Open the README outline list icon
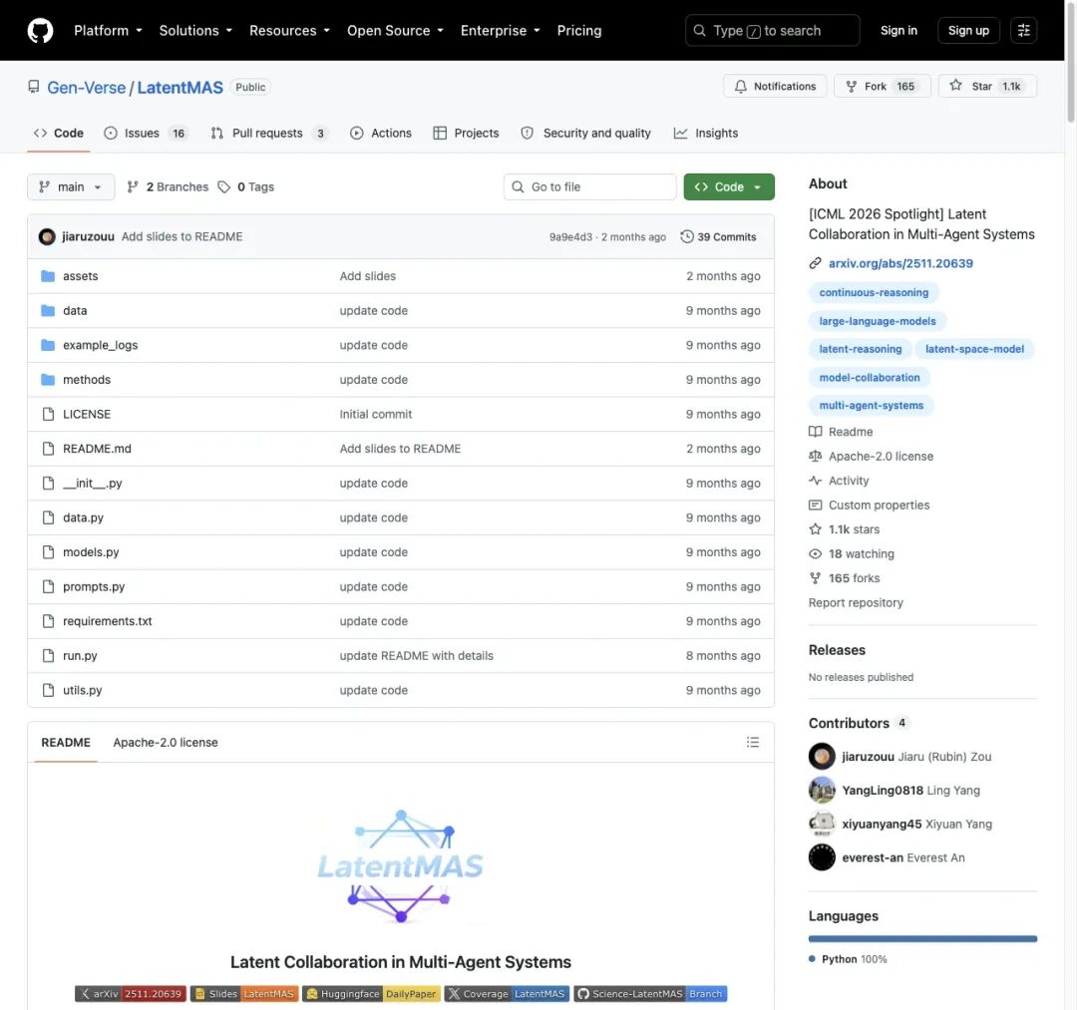This screenshot has width=1077, height=1010. tap(753, 742)
